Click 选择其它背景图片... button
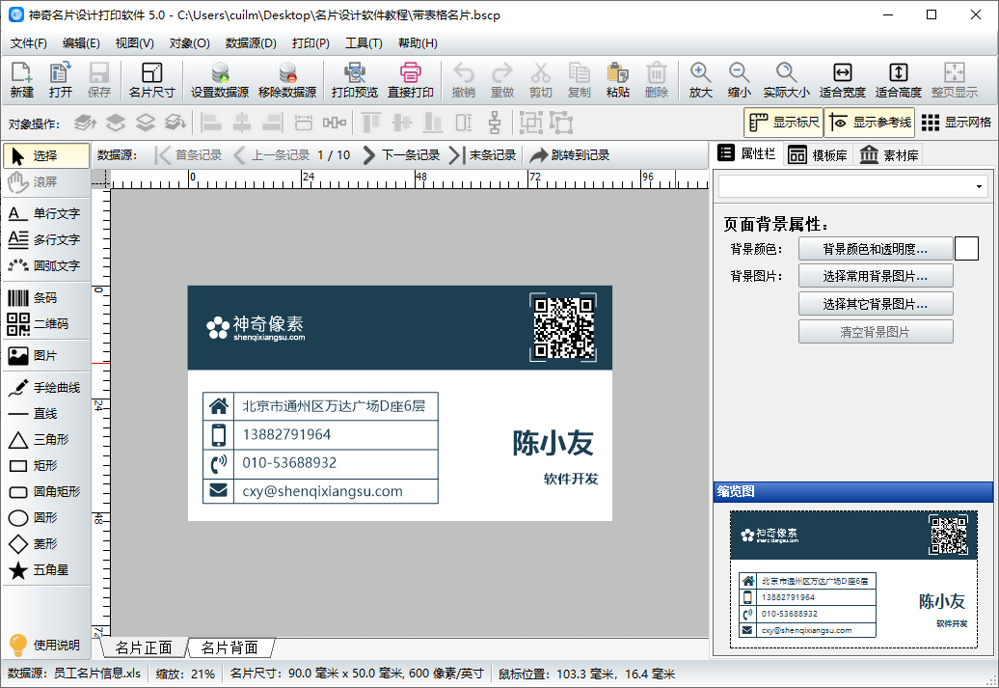 (876, 304)
